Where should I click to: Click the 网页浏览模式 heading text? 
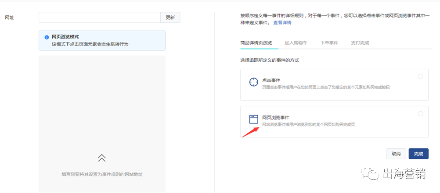pyautogui.click(x=65, y=37)
